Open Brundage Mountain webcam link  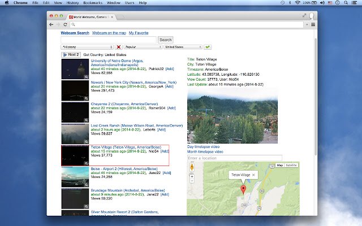tap(128, 190)
